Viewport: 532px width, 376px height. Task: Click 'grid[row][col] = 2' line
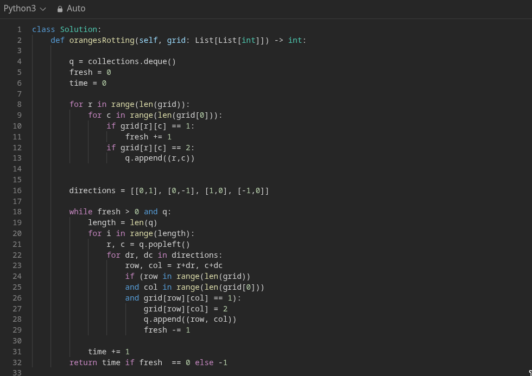(x=186, y=309)
